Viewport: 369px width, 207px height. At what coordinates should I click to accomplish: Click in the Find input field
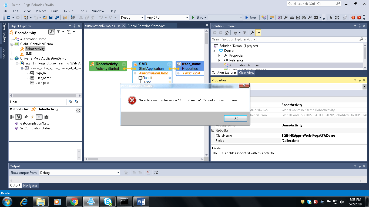coord(42,102)
